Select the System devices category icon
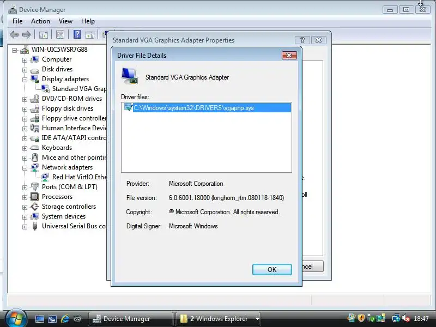The height and width of the screenshot is (327, 436). [x=35, y=216]
